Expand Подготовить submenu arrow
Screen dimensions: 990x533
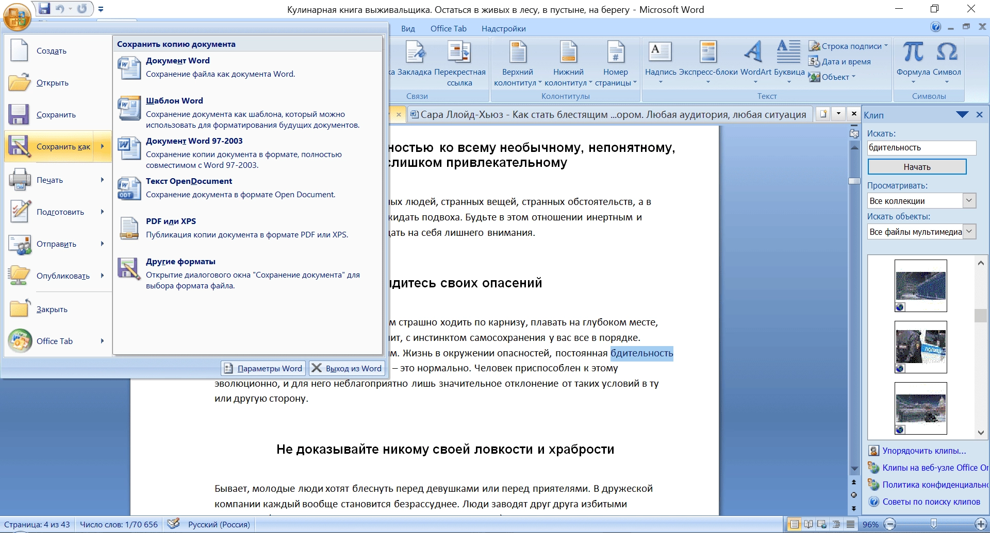103,212
